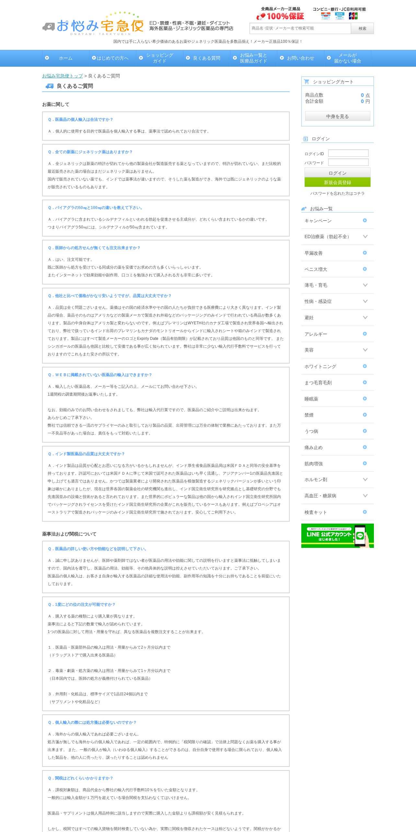Click question 医薬品の詳しい使い方や効能などを説明して下さい

(x=98, y=549)
